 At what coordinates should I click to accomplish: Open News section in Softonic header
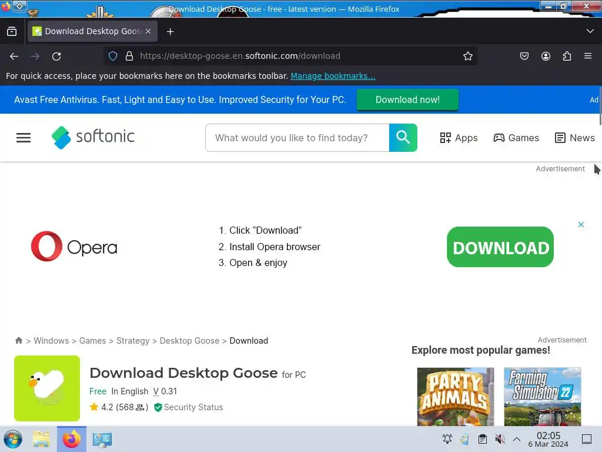tap(575, 138)
